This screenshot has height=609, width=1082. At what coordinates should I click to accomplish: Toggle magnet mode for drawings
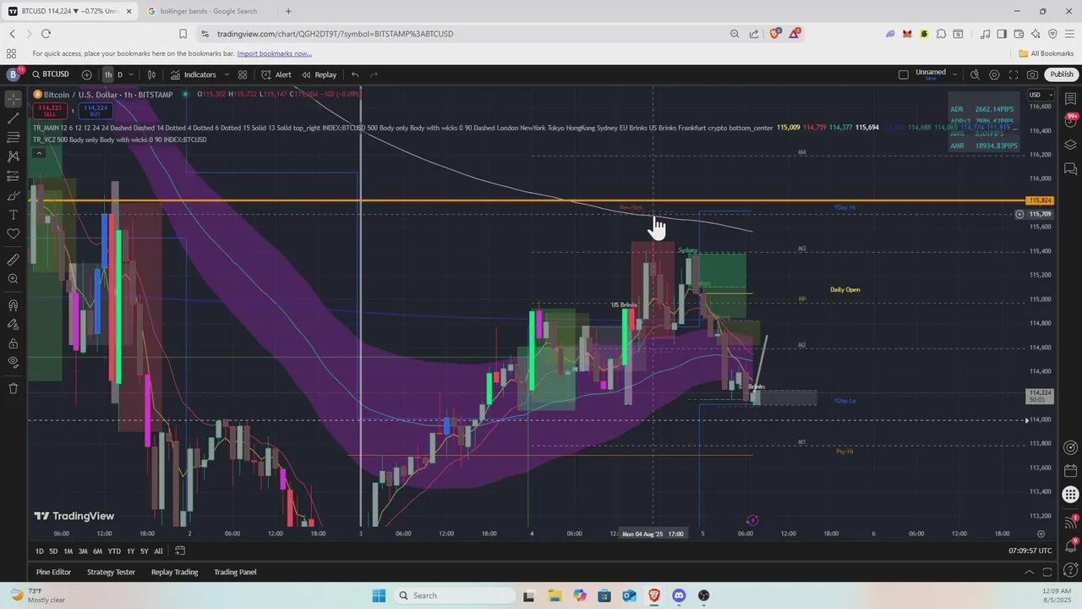13,304
